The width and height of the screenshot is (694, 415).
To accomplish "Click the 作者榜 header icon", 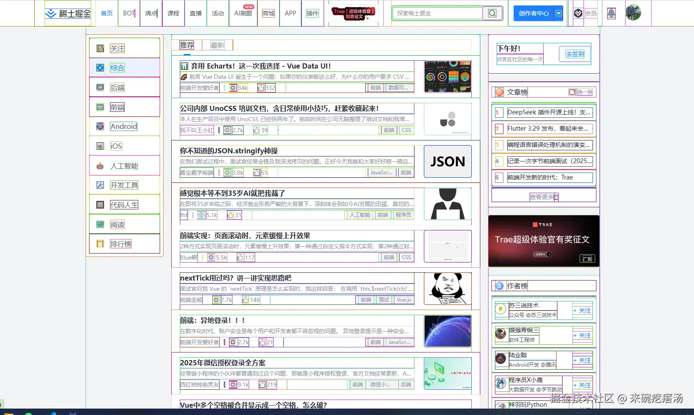I will (499, 286).
